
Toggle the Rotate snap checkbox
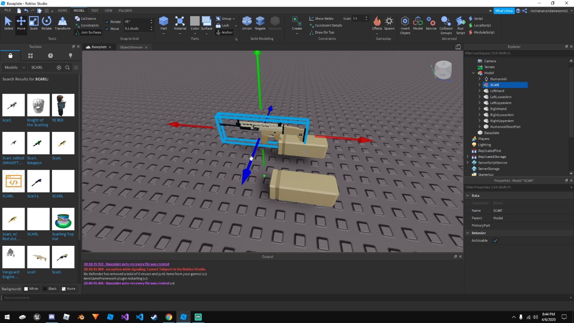tap(107, 22)
